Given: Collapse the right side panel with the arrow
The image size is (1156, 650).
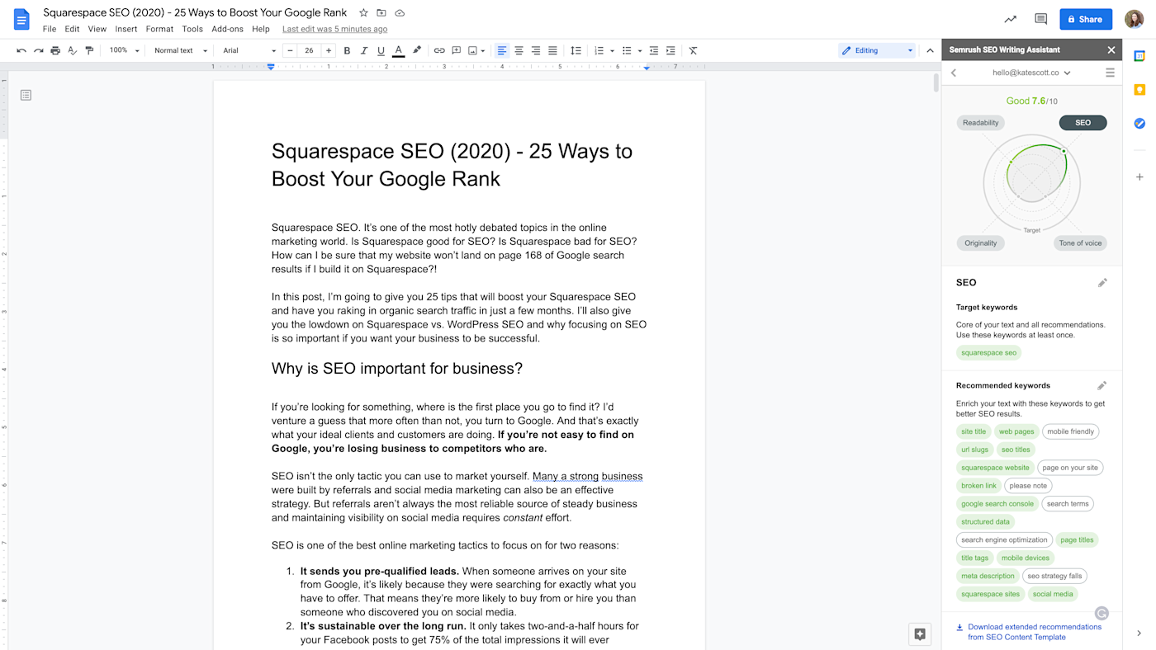Looking at the screenshot, I should tap(1139, 634).
